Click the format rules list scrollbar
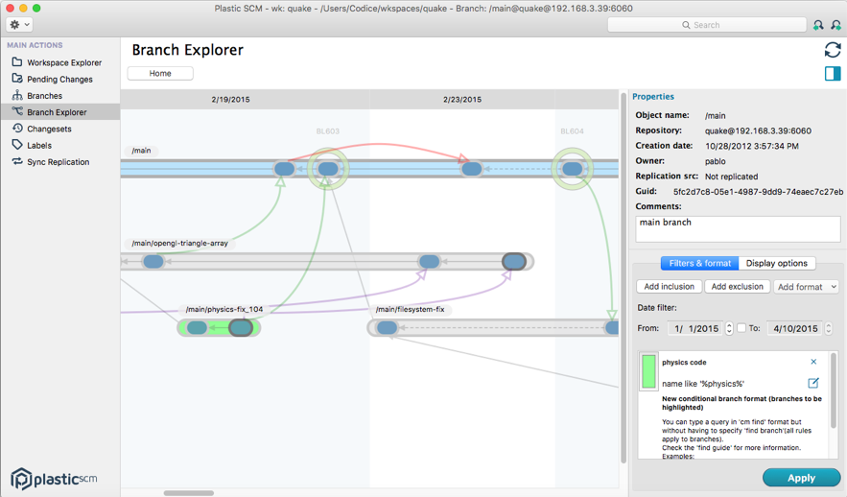 click(834, 390)
